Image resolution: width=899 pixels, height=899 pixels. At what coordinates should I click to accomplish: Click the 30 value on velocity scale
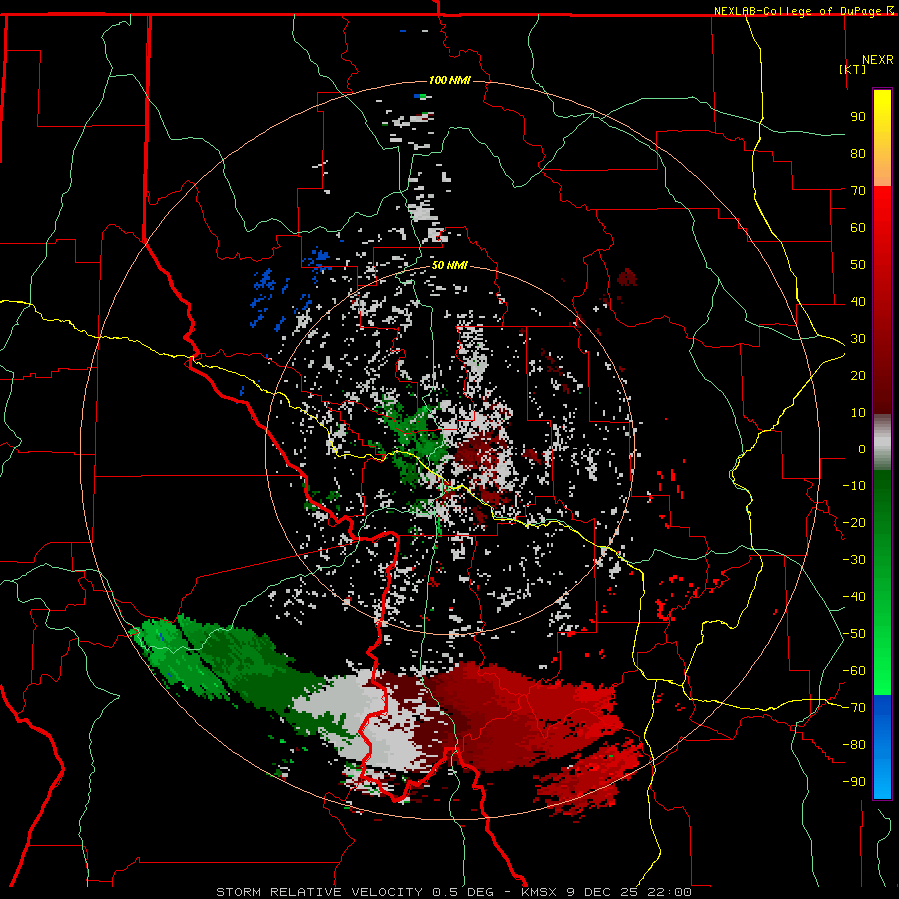pyautogui.click(x=858, y=339)
